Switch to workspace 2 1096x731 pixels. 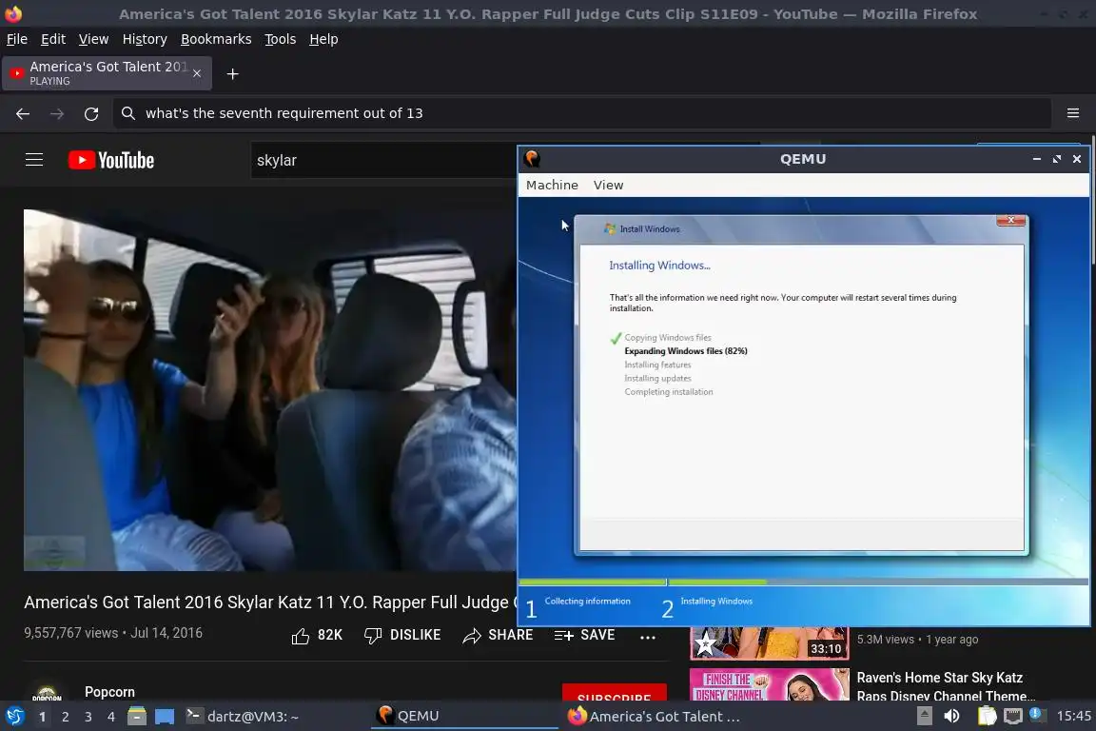[x=65, y=717]
